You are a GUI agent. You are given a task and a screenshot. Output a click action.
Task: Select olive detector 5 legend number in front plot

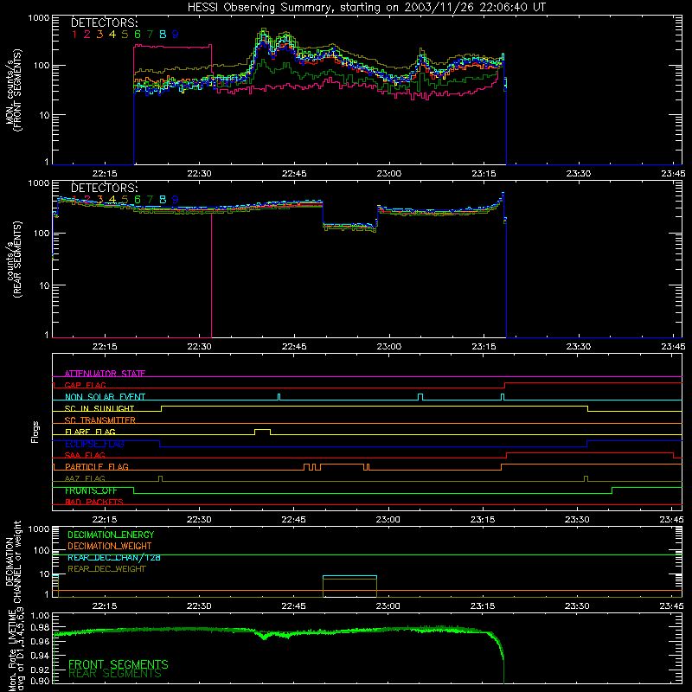125,34
